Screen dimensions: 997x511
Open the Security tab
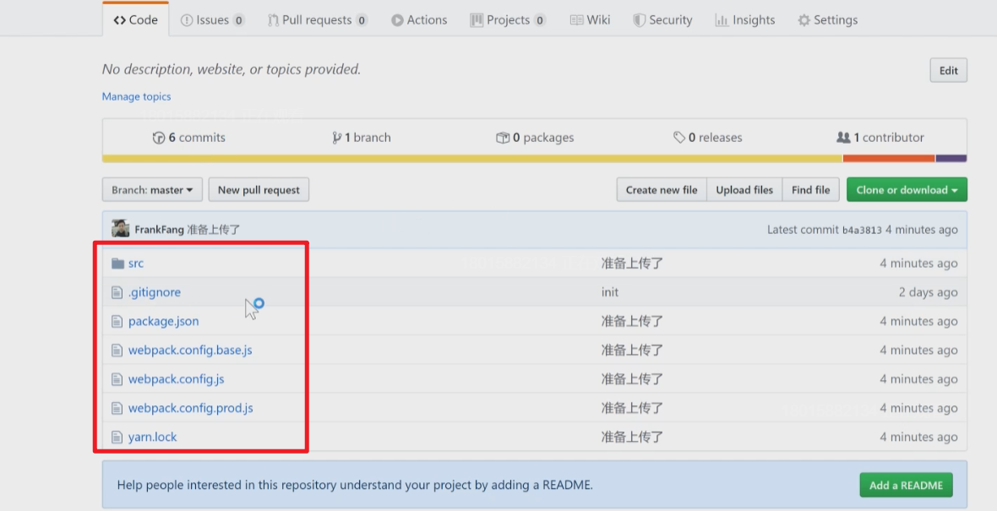662,19
